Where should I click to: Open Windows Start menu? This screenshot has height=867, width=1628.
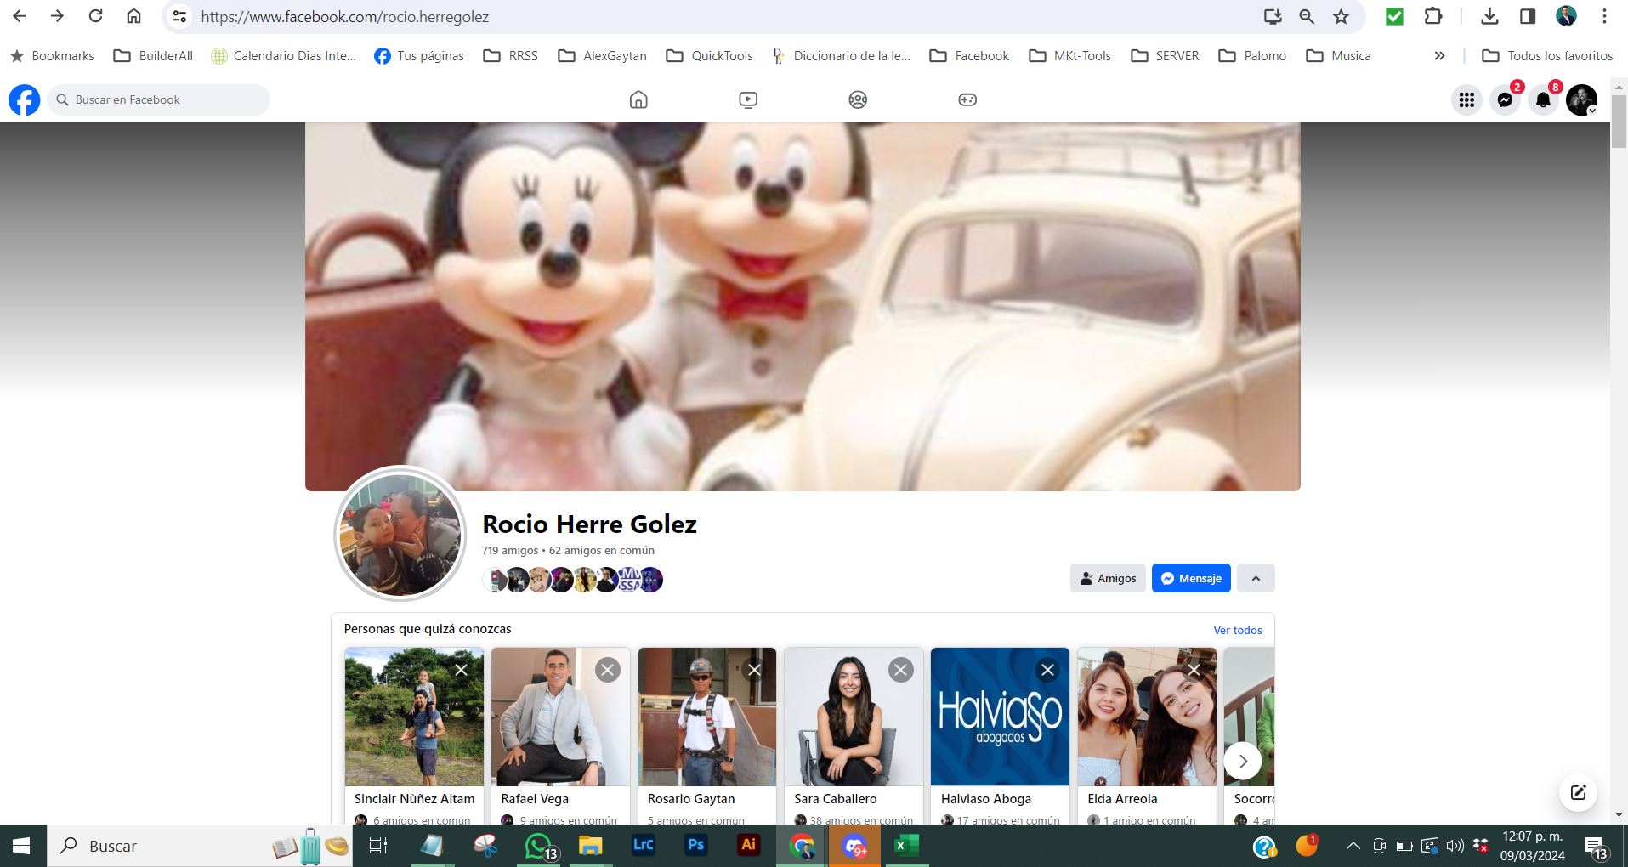(22, 846)
